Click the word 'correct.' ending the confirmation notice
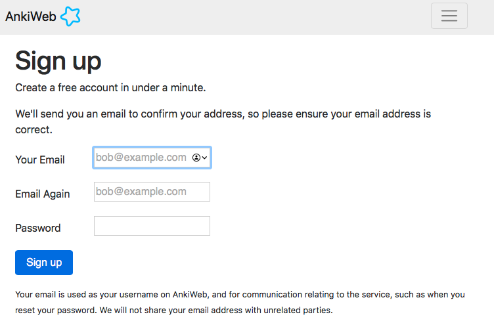This screenshot has height=325, width=494. coord(34,130)
